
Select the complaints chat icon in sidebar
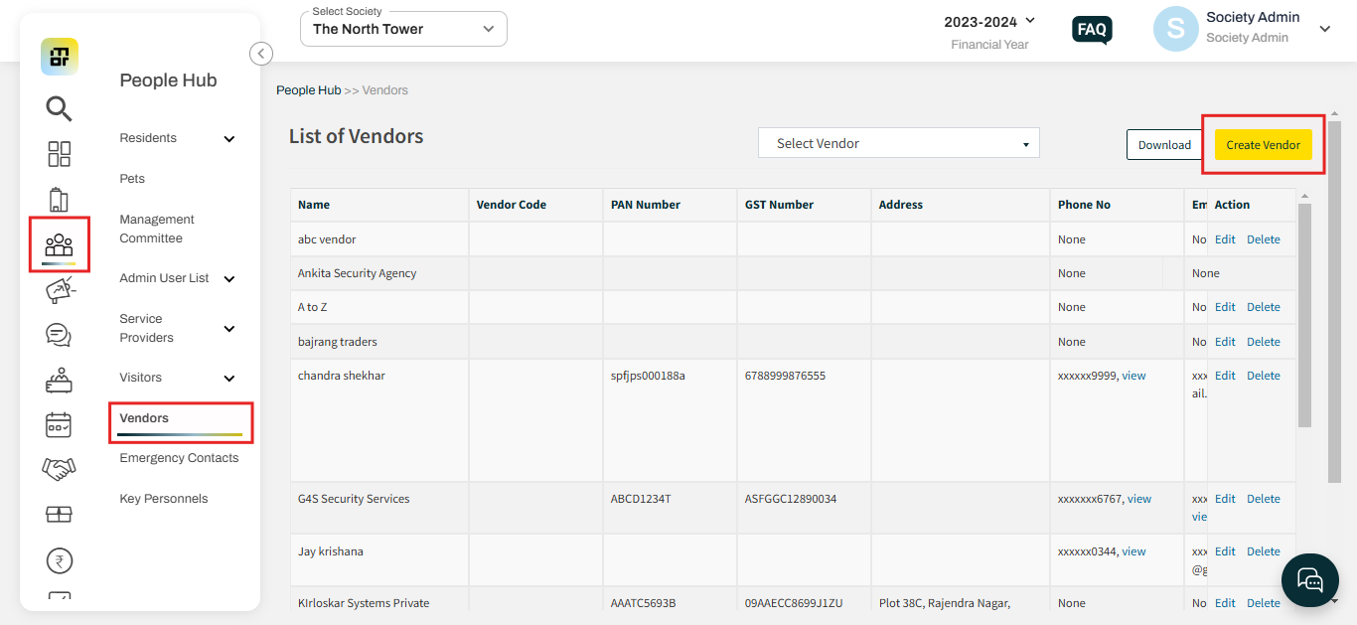coord(59,335)
